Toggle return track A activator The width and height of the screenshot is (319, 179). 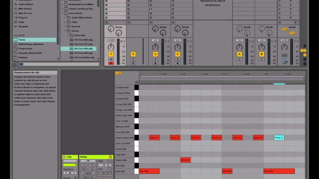click(240, 54)
